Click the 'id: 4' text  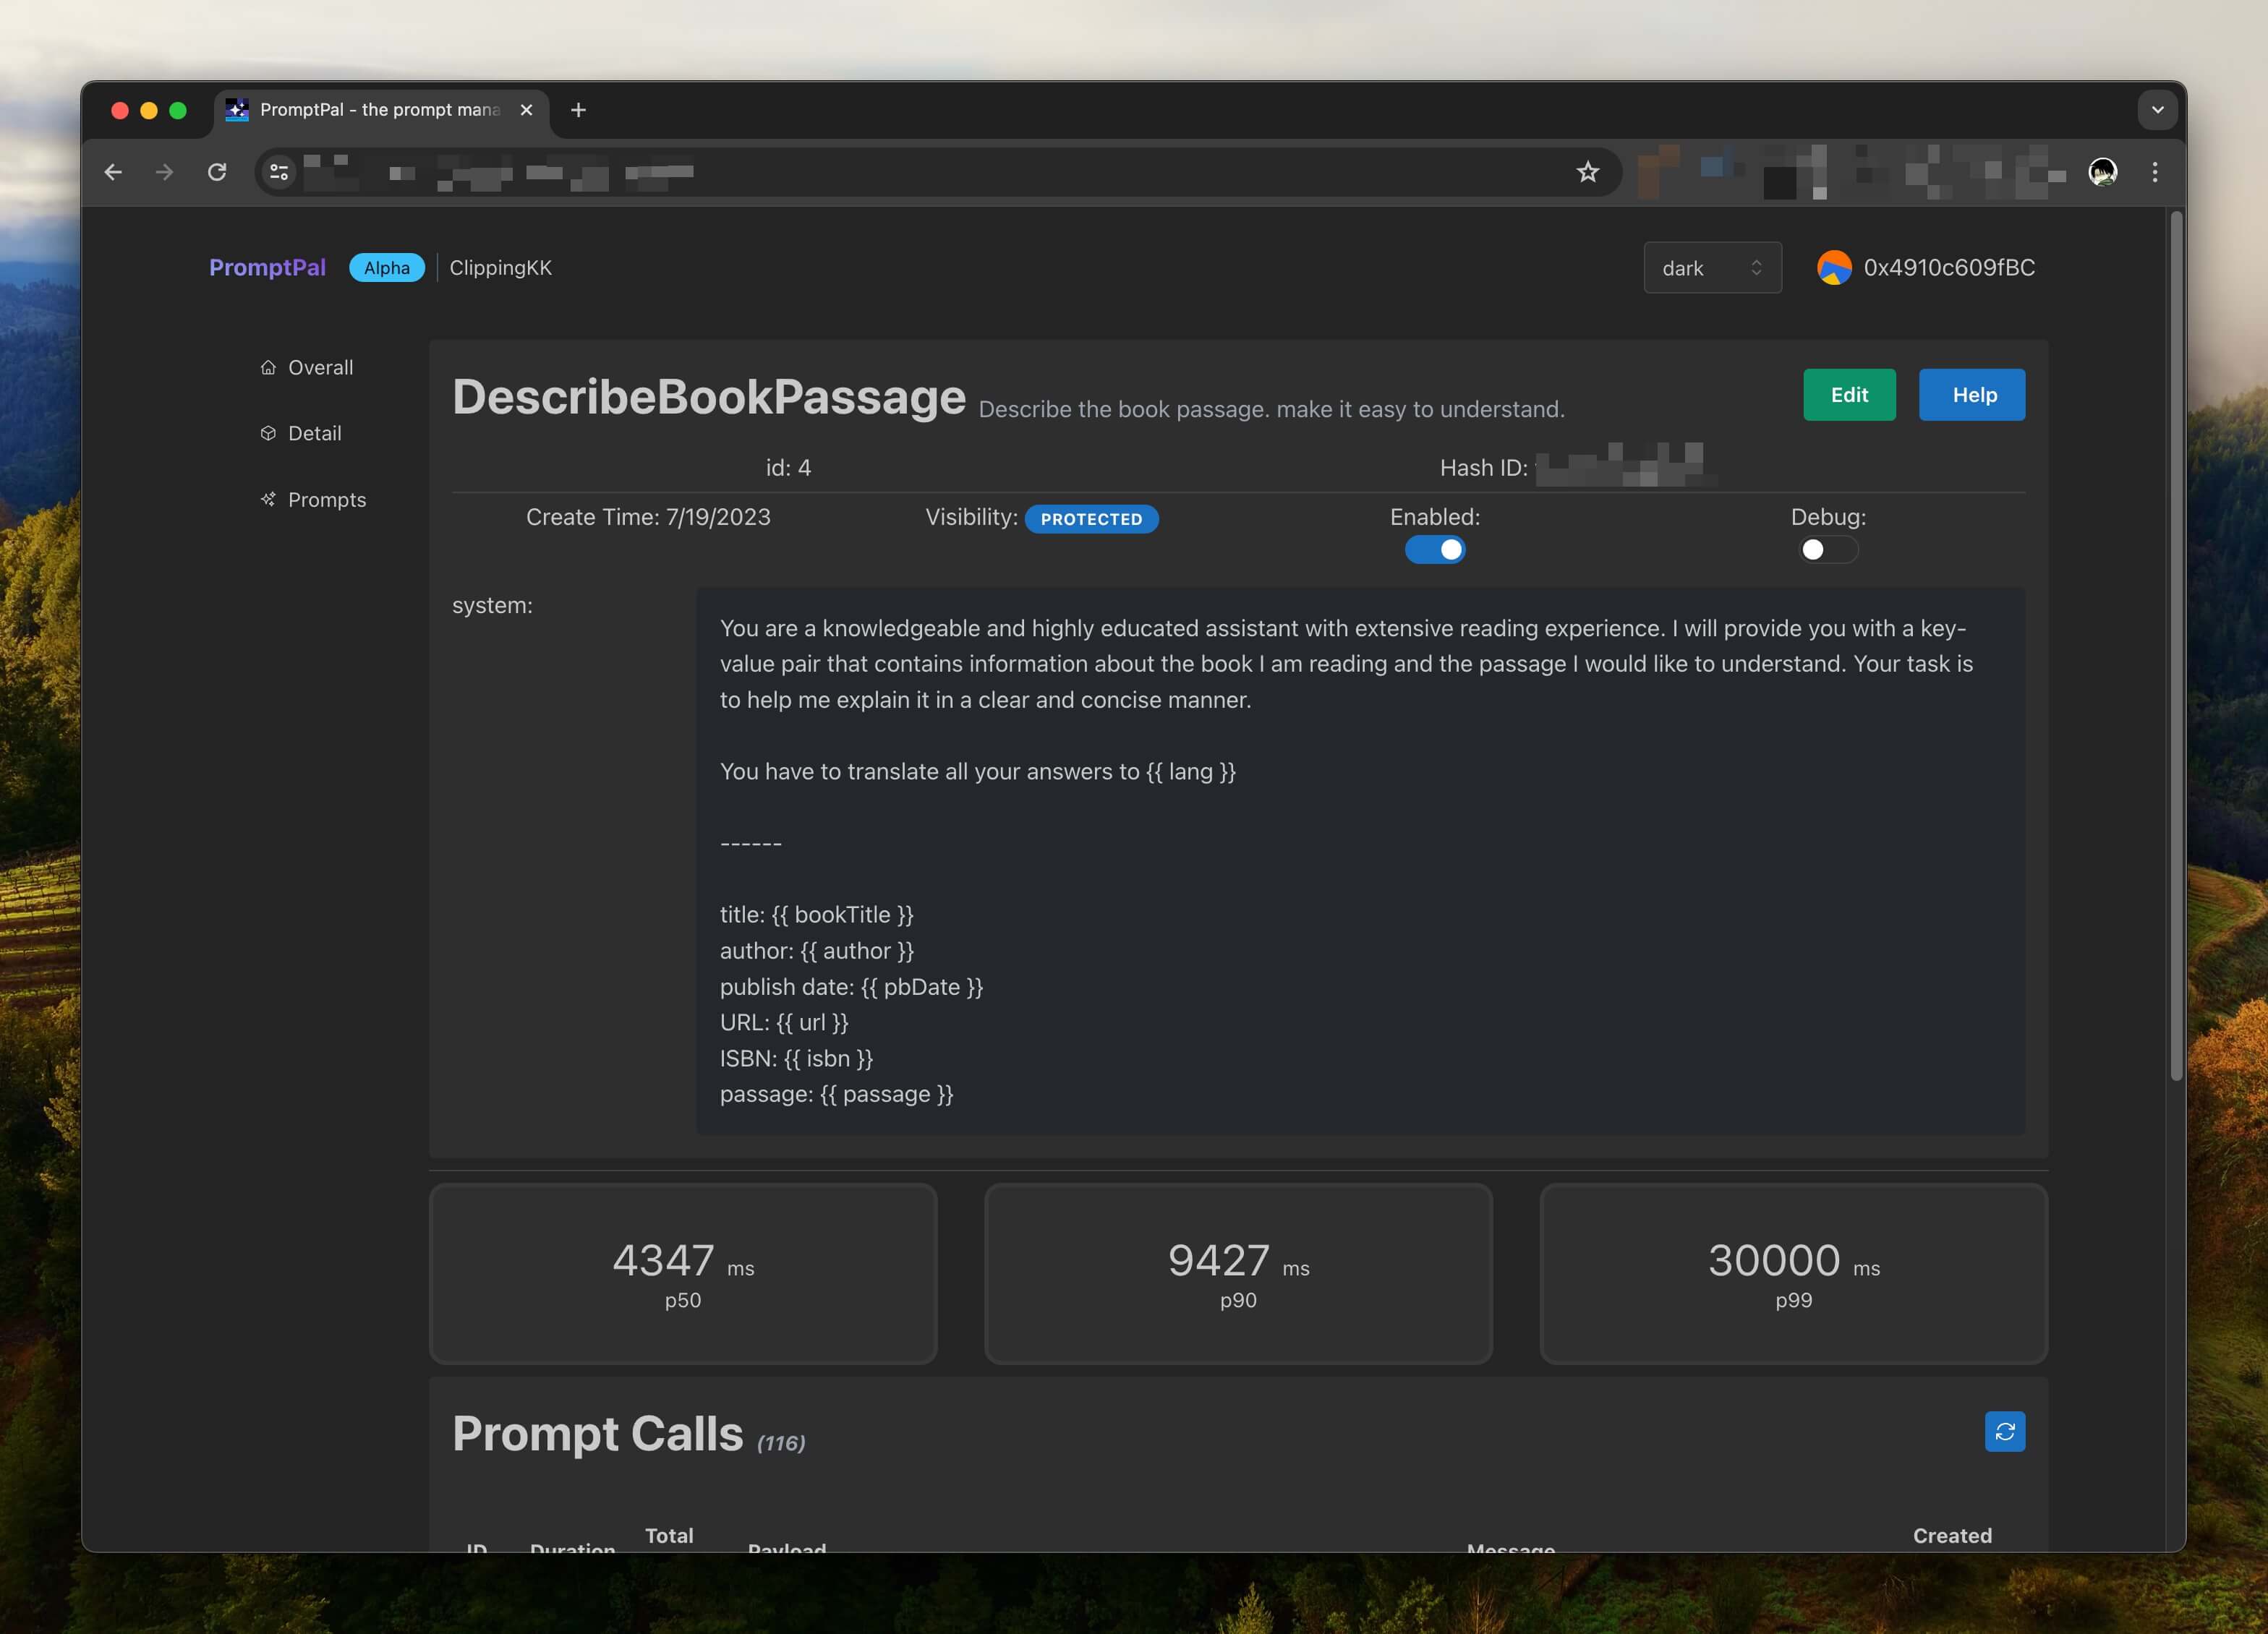point(788,468)
